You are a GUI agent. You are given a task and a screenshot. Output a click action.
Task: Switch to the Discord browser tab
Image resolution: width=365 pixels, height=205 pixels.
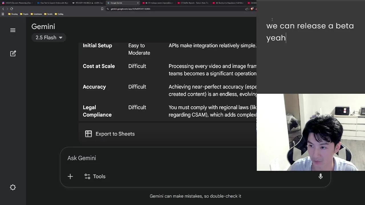pos(17,3)
